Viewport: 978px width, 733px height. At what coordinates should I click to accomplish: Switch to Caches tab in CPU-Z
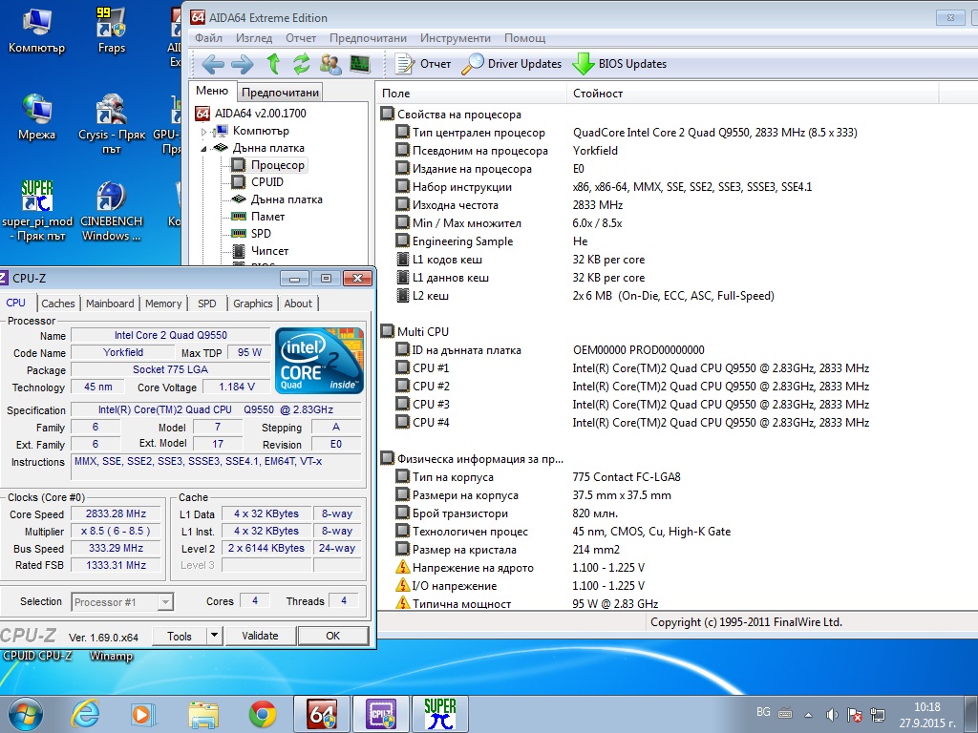[58, 304]
